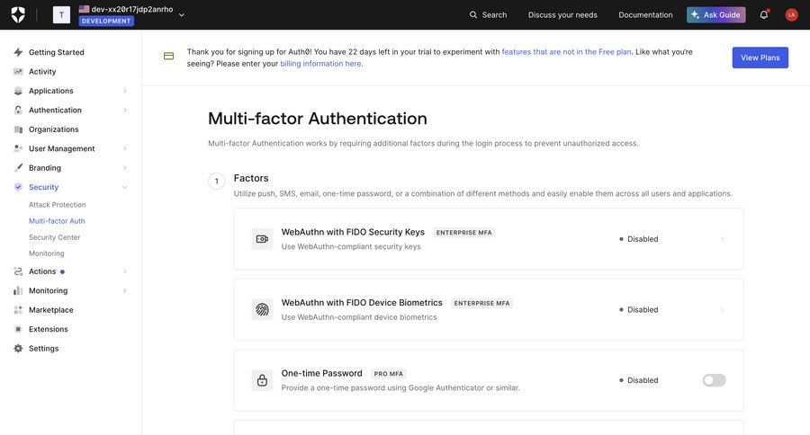Click the Security shield check icon
The width and height of the screenshot is (810, 435).
pos(18,187)
